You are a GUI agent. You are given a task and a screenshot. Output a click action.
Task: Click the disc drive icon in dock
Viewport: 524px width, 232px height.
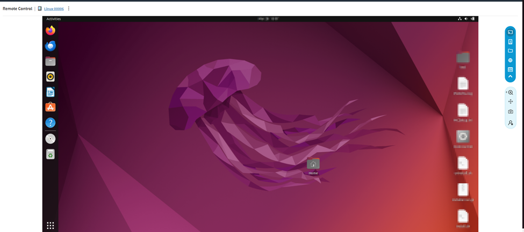[x=51, y=139]
